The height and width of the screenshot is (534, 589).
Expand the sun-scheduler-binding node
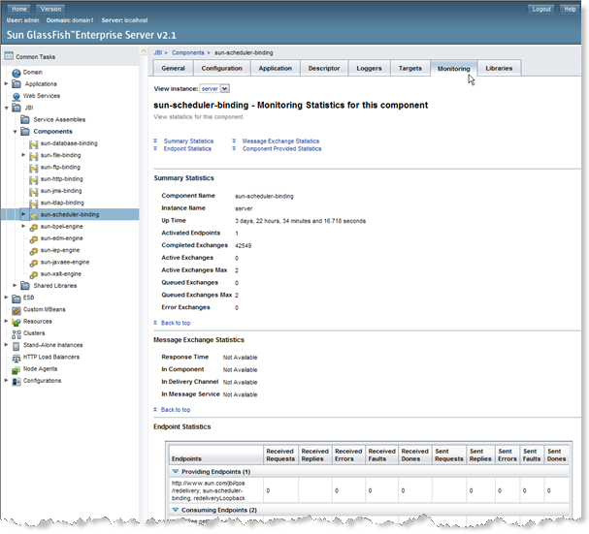pyautogui.click(x=23, y=214)
